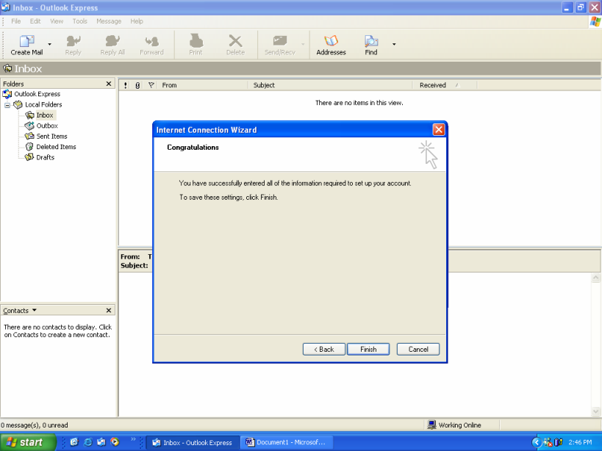Sort by priority exclamation column
Screen dimensions: 602x451
(x=125, y=85)
